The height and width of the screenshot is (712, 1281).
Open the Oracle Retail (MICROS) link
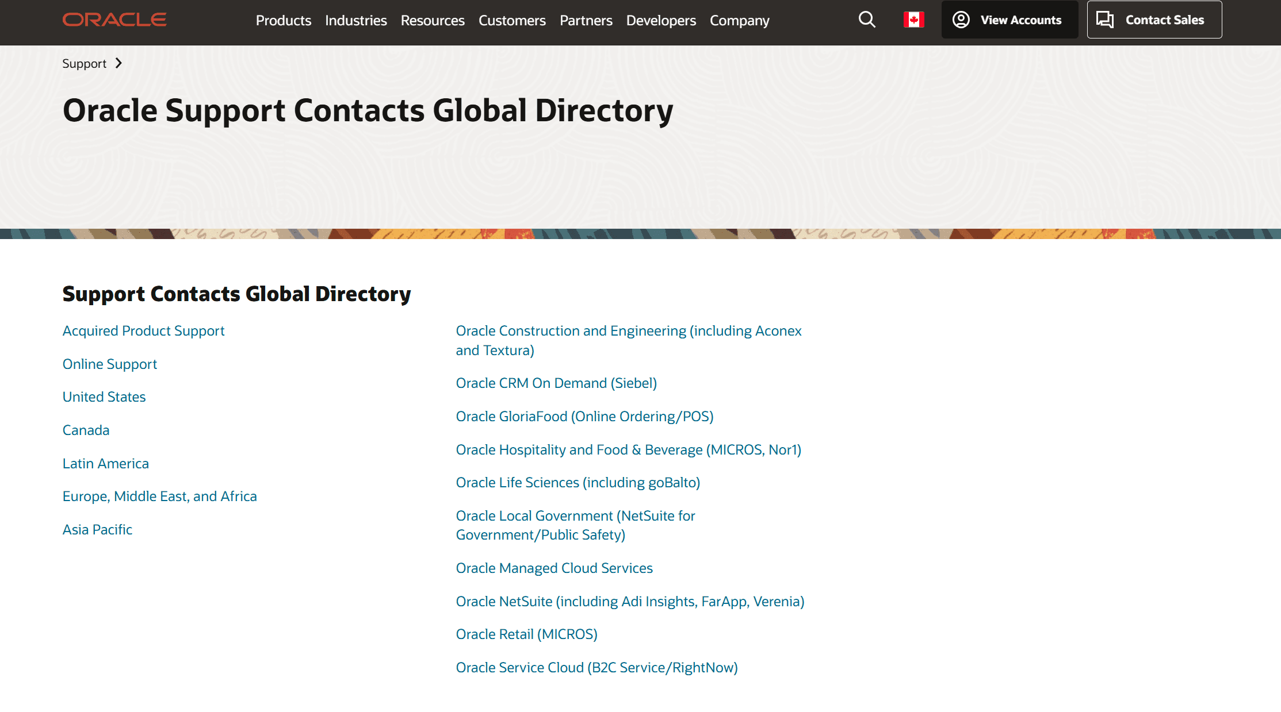pyautogui.click(x=526, y=634)
